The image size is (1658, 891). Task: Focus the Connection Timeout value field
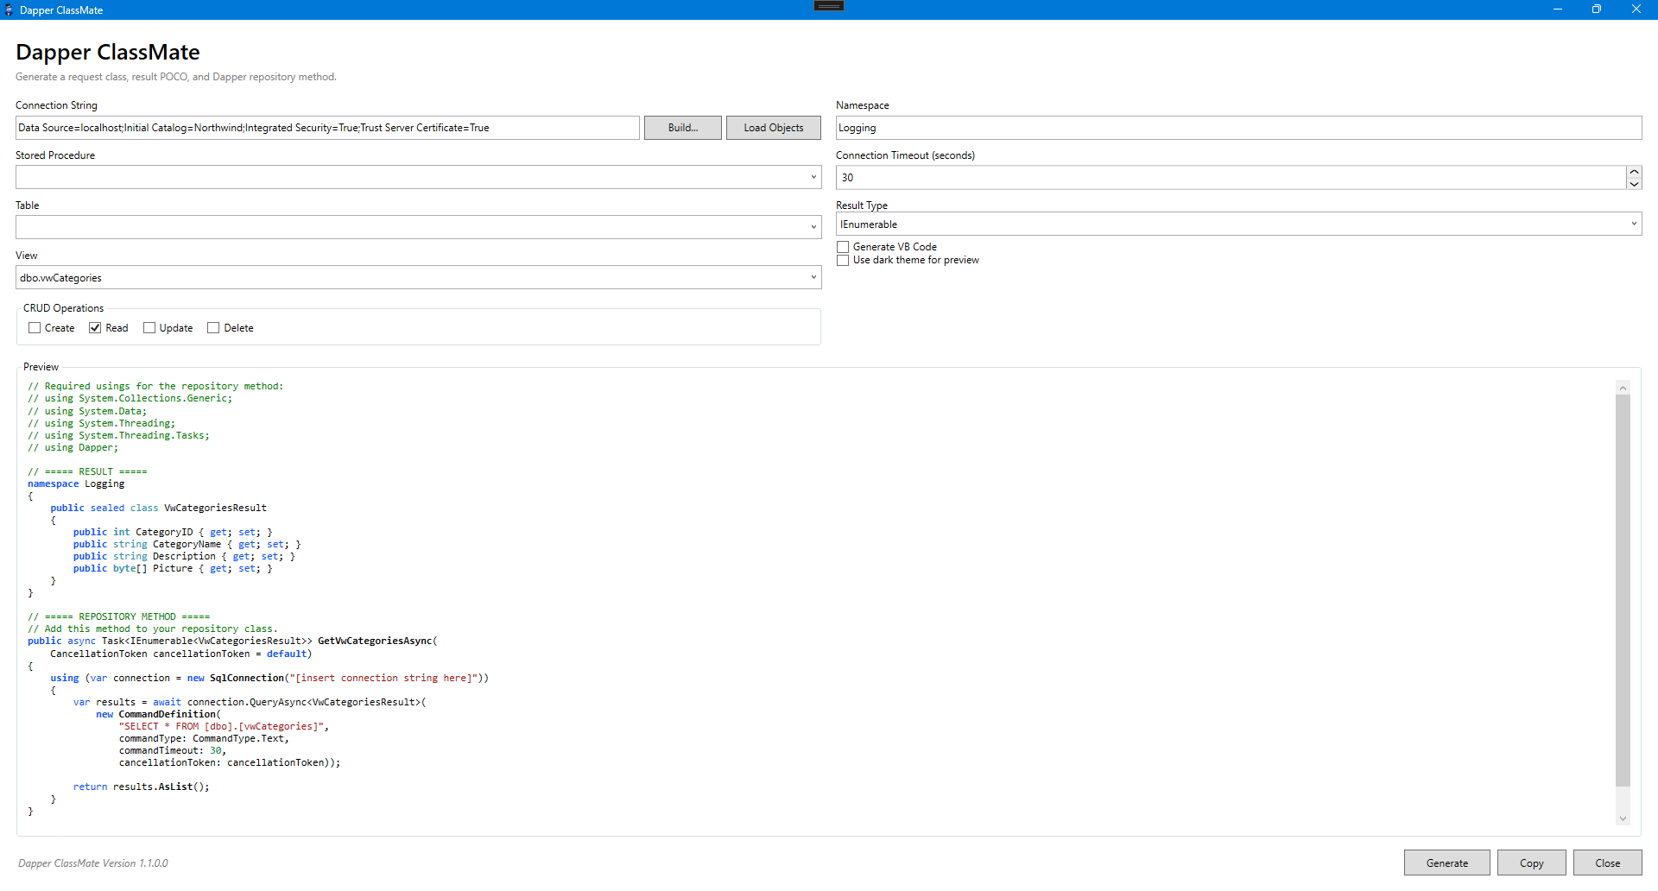1231,178
